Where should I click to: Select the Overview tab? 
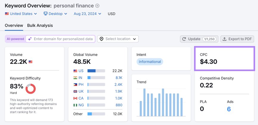pos(14,25)
